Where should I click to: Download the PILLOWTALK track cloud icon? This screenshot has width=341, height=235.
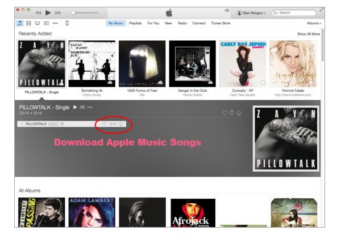tap(120, 124)
